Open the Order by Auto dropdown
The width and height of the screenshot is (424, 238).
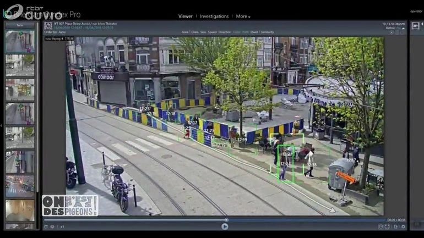55,32
